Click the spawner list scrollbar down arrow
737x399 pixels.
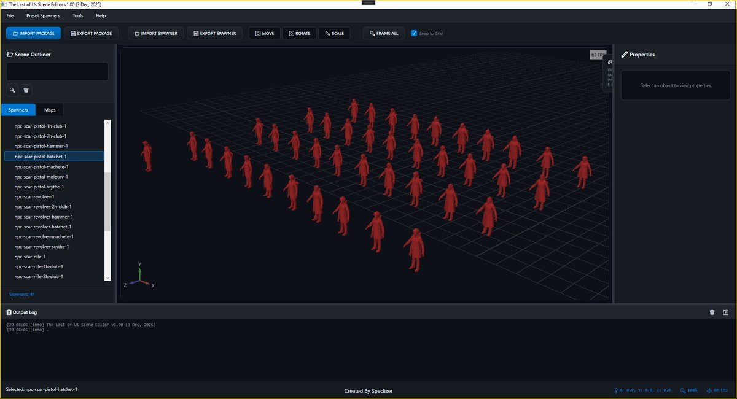coord(108,278)
